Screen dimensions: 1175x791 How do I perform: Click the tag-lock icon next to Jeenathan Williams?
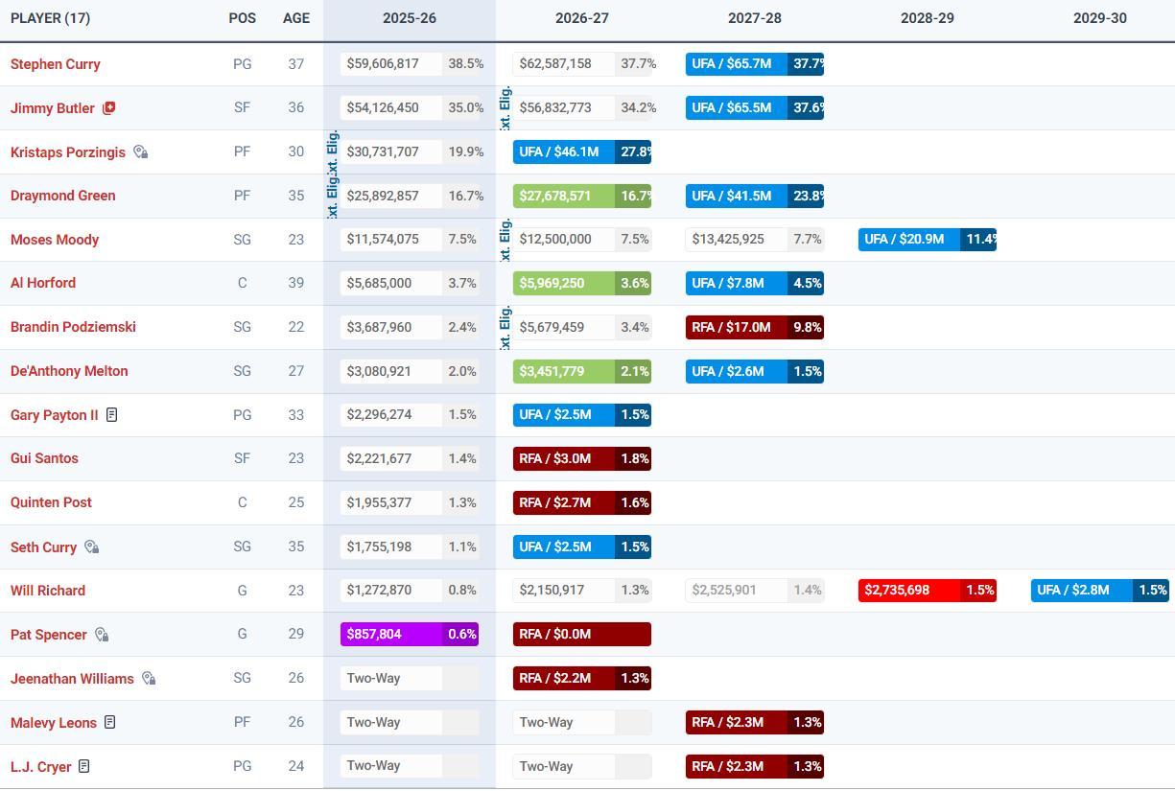coord(149,679)
